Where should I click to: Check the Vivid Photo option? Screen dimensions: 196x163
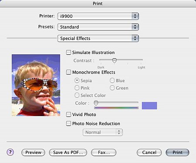tap(68, 114)
